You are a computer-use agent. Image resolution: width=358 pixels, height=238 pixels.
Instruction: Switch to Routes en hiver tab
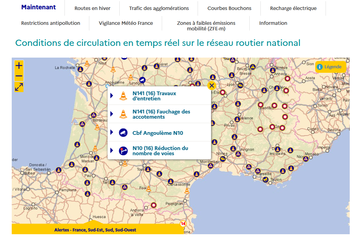(92, 8)
